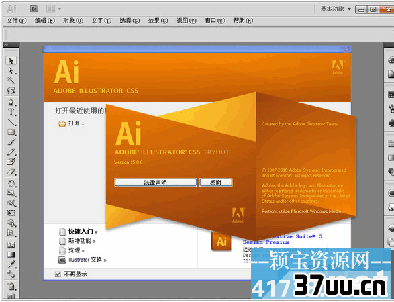Image resolution: width=394 pixels, height=302 pixels.
Task: Open the 窗口(W) menu
Action: (215, 21)
